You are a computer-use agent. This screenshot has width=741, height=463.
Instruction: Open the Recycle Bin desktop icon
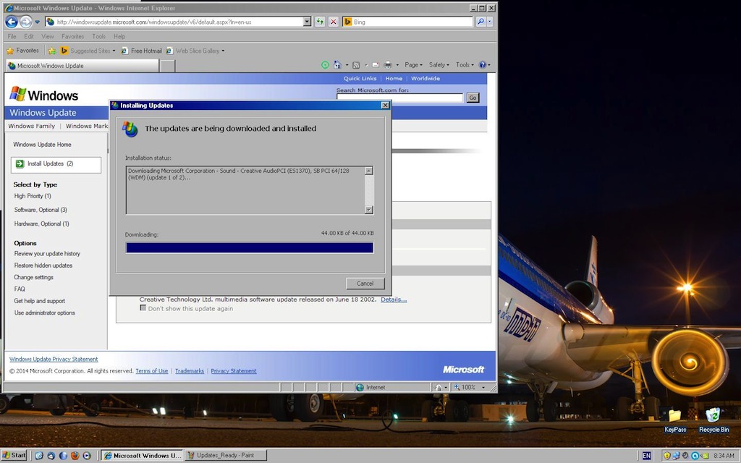713,420
